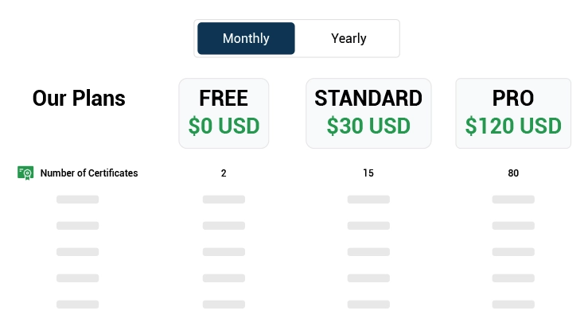
Task: Pick the PRO plan title
Action: (x=513, y=99)
